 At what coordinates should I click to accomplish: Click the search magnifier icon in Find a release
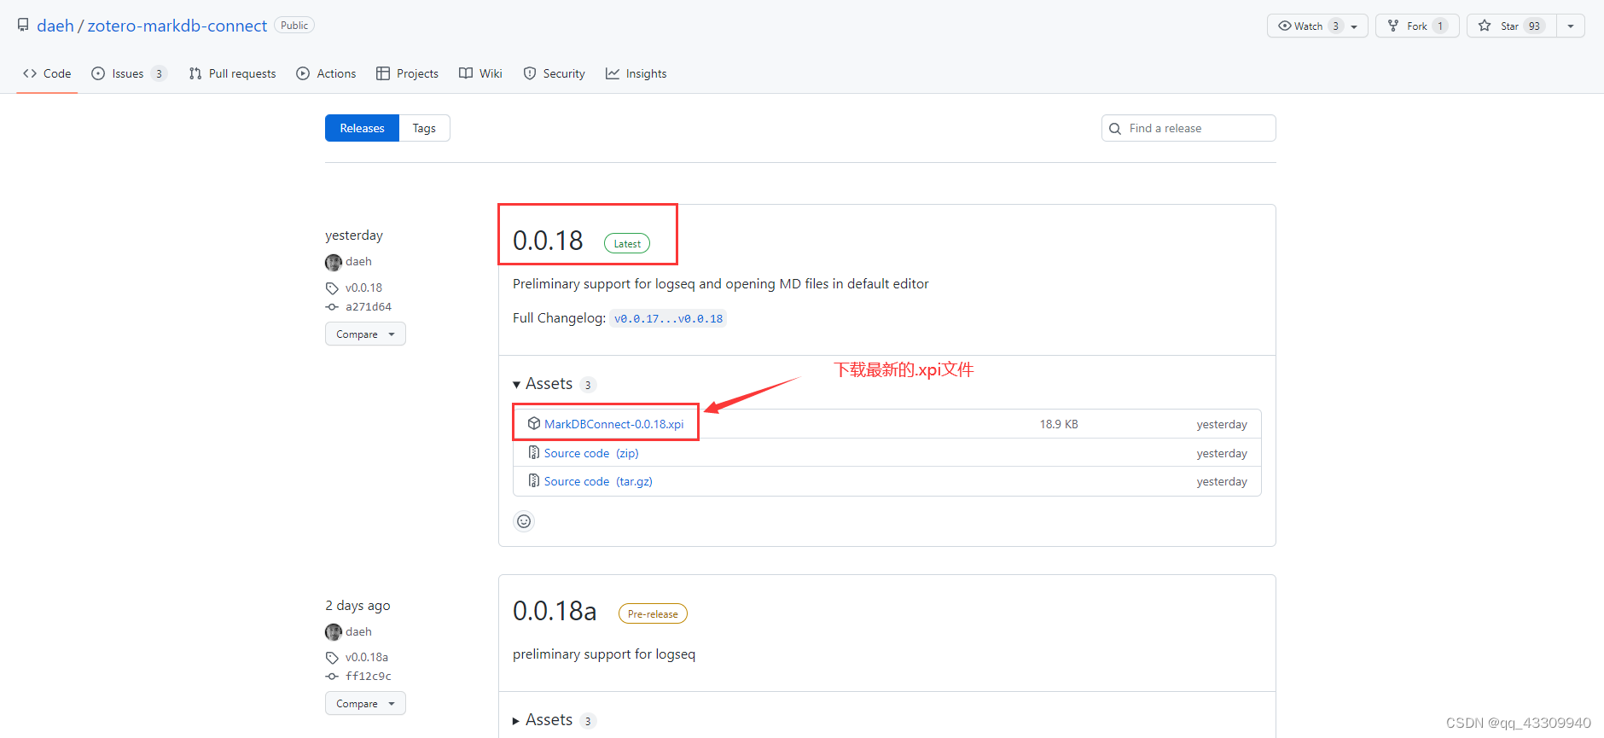(1115, 129)
